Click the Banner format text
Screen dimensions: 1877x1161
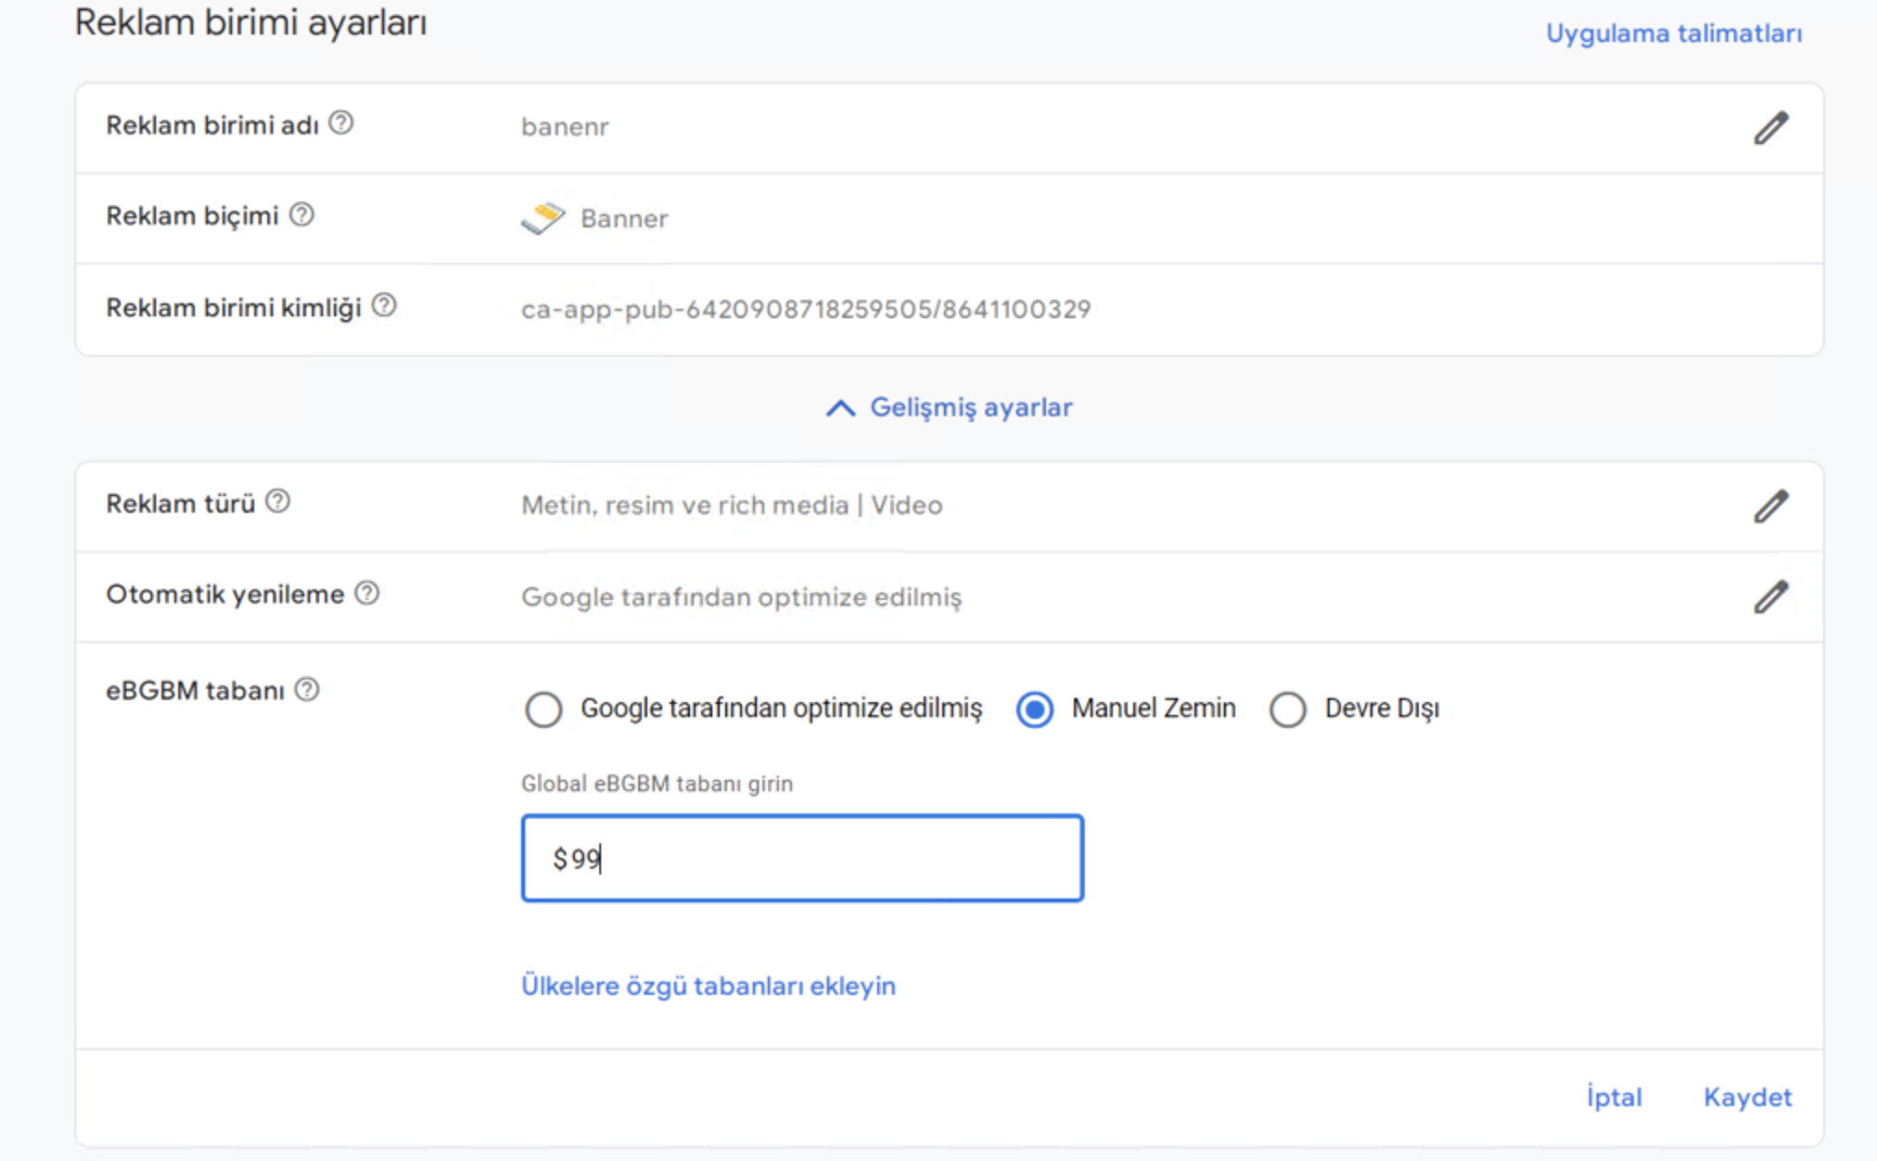(x=624, y=219)
